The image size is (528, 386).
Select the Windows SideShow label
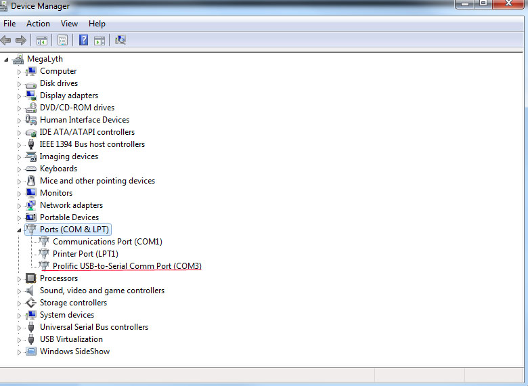tap(74, 351)
